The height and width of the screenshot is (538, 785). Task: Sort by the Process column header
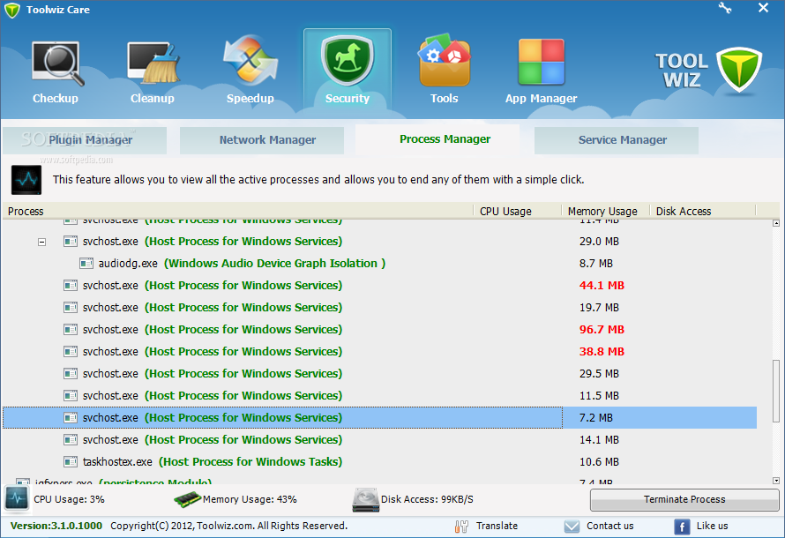click(238, 211)
